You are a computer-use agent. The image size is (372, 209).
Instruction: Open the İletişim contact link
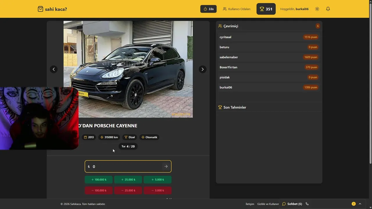pos(250,204)
